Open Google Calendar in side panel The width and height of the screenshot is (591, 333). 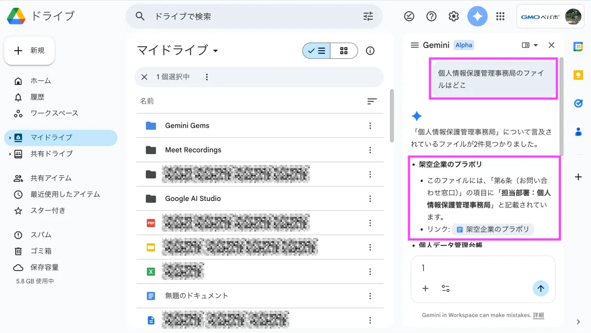(x=578, y=46)
